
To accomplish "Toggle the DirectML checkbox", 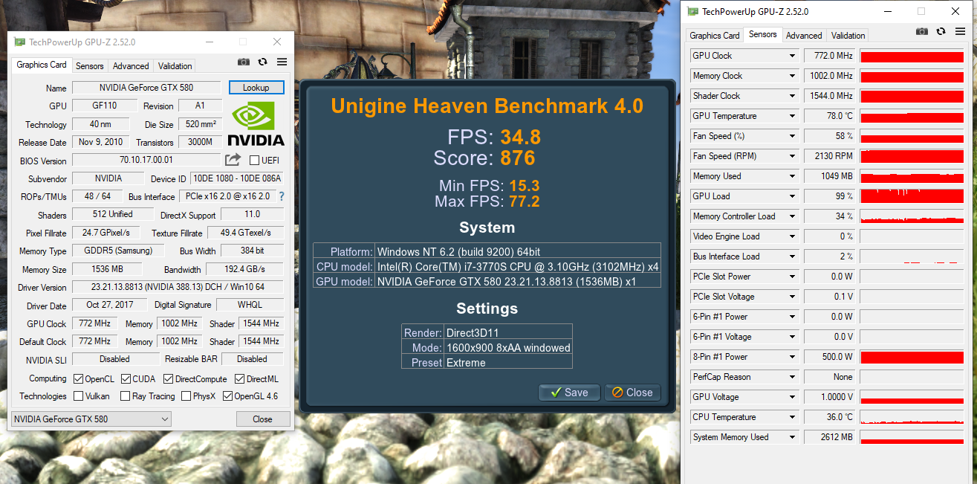I will pos(240,379).
